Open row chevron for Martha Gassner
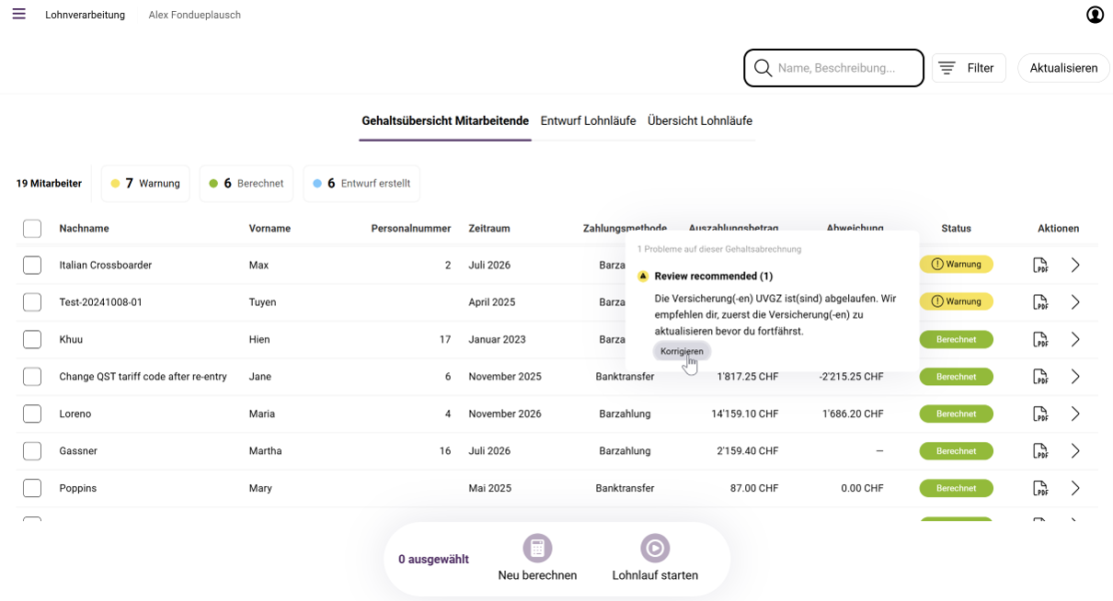The image size is (1113, 601). tap(1075, 451)
